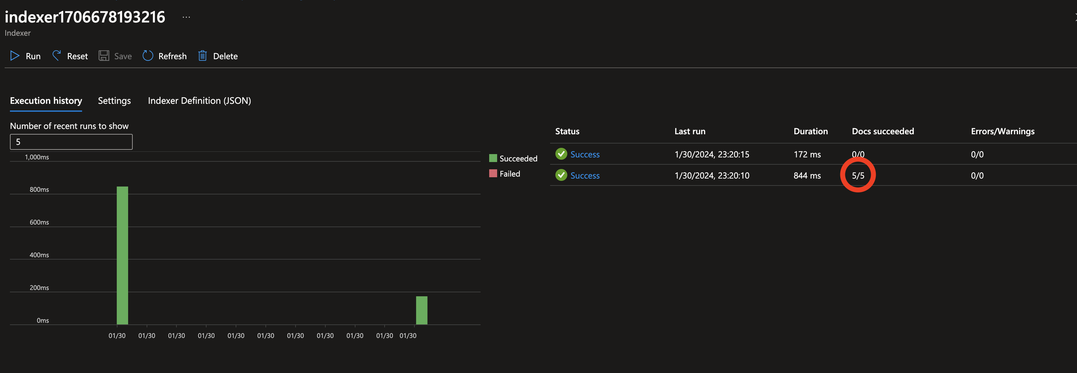
Task: Click the red Failed legend swatch
Action: pyautogui.click(x=493, y=173)
